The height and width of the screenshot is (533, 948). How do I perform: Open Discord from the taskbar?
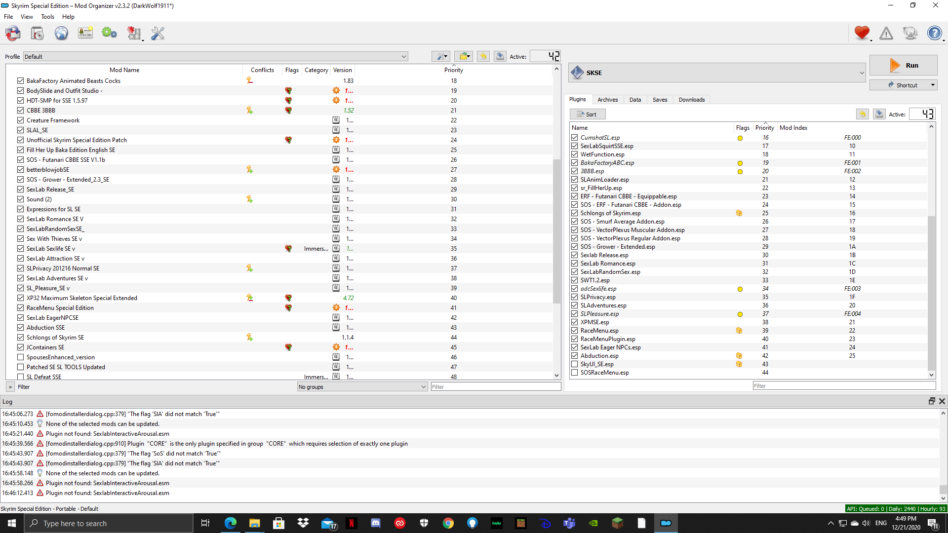pyautogui.click(x=376, y=523)
